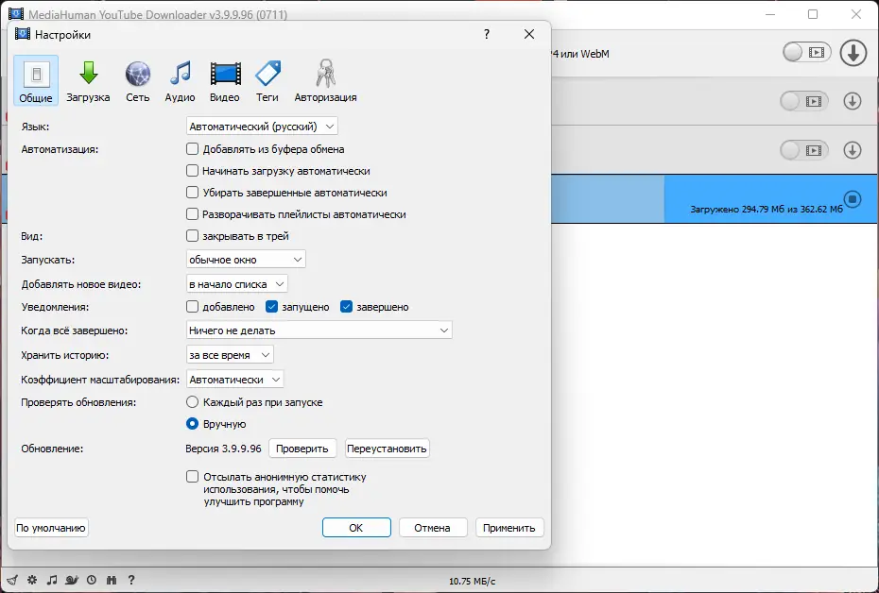Enable Отсылать анонимную статистику checkbox
879x593 pixels.
[x=192, y=477]
